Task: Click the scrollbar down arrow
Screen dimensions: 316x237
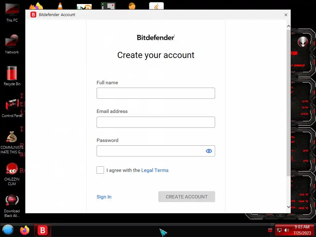Action: [x=289, y=207]
